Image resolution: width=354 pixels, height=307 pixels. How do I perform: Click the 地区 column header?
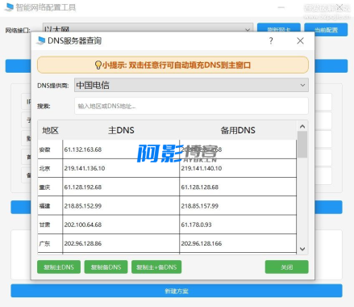tap(50, 130)
